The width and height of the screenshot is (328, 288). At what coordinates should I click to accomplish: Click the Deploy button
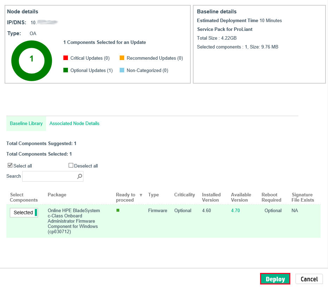[275, 279]
